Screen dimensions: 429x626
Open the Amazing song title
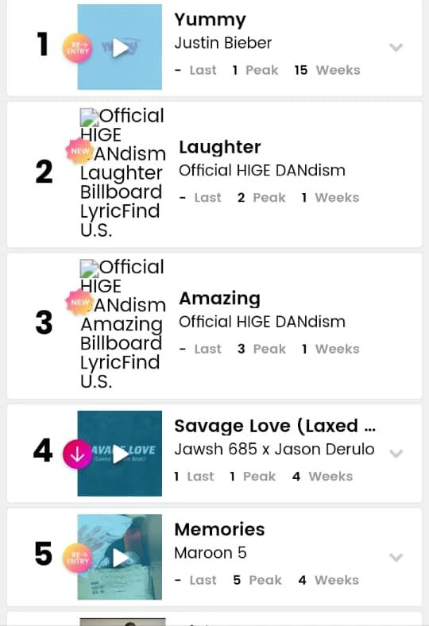pos(220,299)
